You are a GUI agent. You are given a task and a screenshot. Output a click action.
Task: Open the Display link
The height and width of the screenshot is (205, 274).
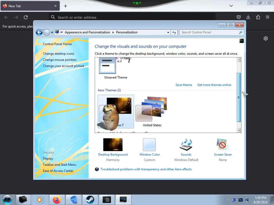pos(48,159)
